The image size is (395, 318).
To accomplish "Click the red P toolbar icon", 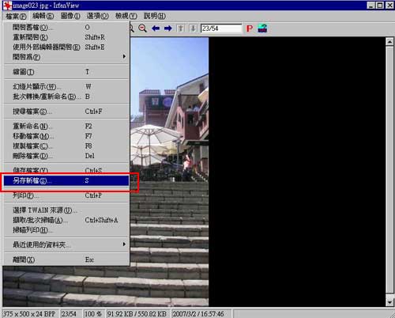I will tap(250, 28).
